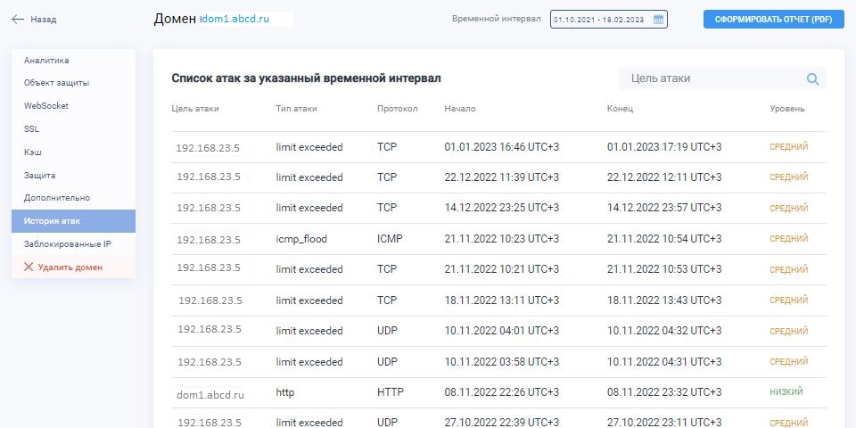Switch to the Кэш section

[33, 152]
